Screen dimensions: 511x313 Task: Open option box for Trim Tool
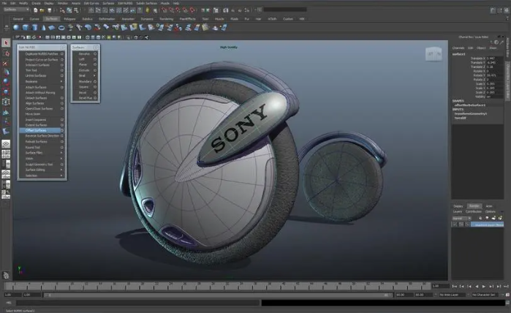coord(62,70)
